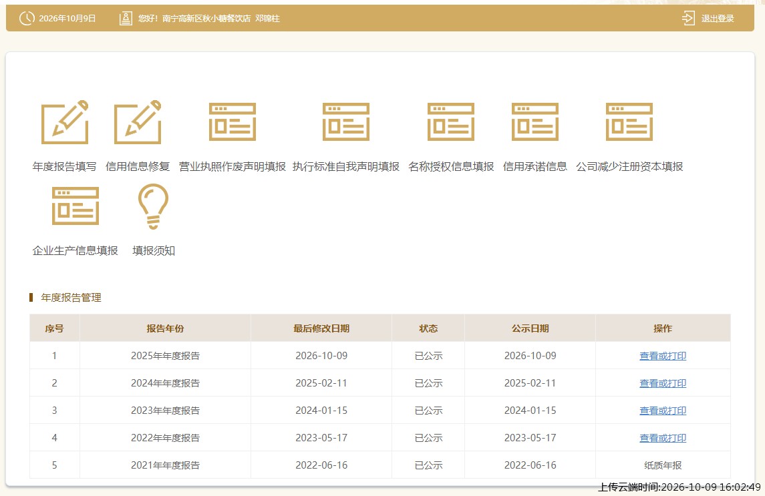Click the 2021年年度报告 cell
The height and width of the screenshot is (496, 765).
click(x=166, y=465)
